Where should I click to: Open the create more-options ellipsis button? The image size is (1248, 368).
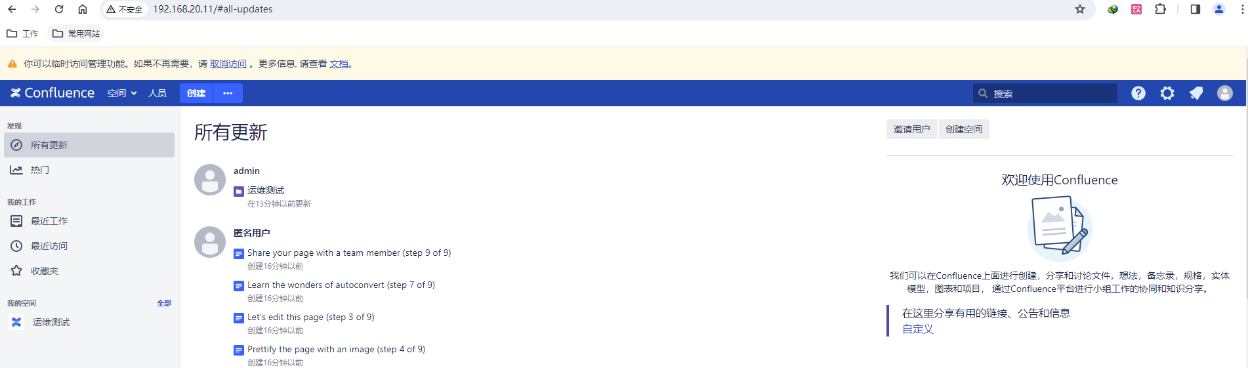coord(228,93)
